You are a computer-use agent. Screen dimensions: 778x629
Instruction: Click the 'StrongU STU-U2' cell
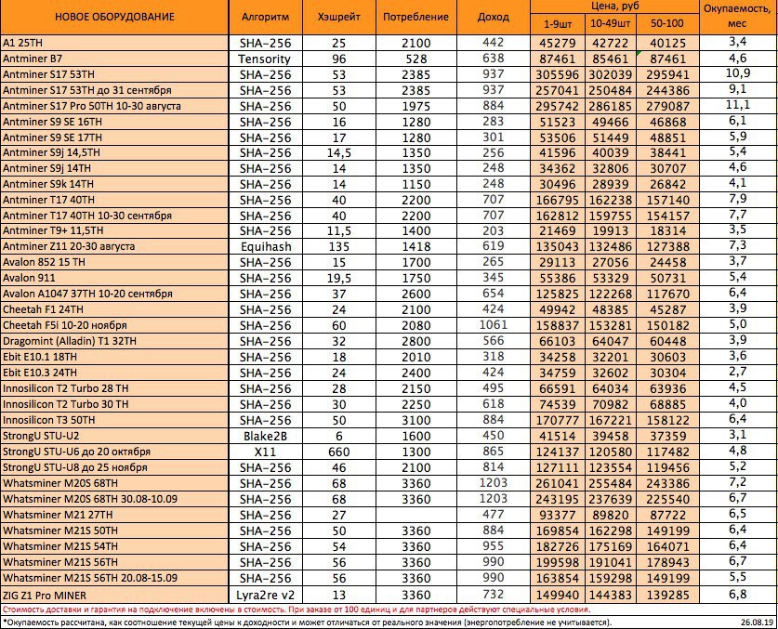pos(114,436)
